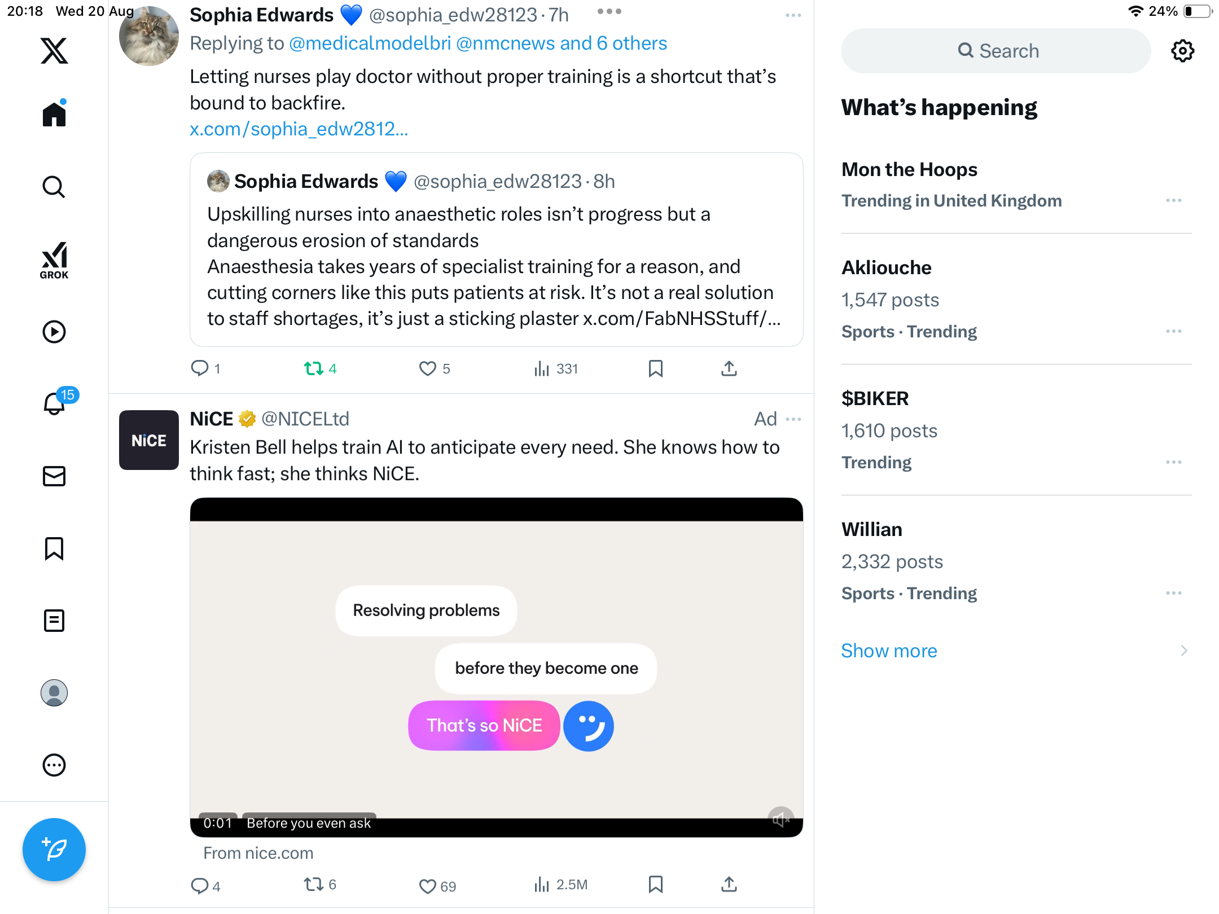Expand options for Mon the Hoops trend
1219x914 pixels.
tap(1173, 200)
